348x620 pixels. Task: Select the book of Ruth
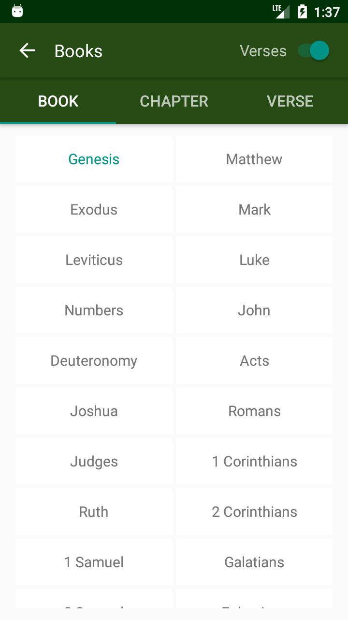click(94, 511)
